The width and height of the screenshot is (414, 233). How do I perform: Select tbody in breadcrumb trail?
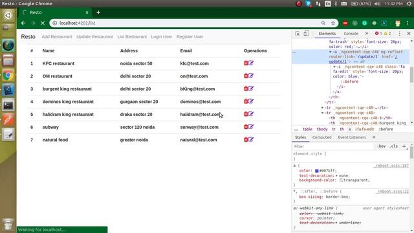(x=322, y=129)
